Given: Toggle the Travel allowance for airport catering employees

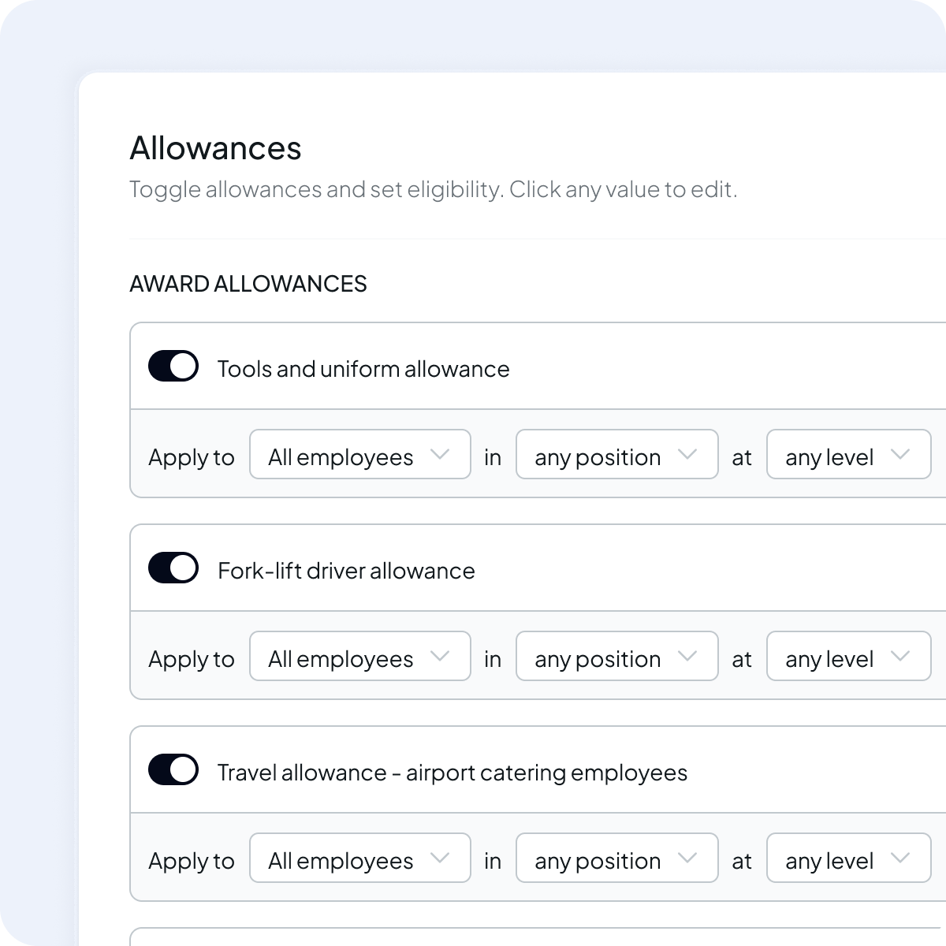Looking at the screenshot, I should click(173, 769).
